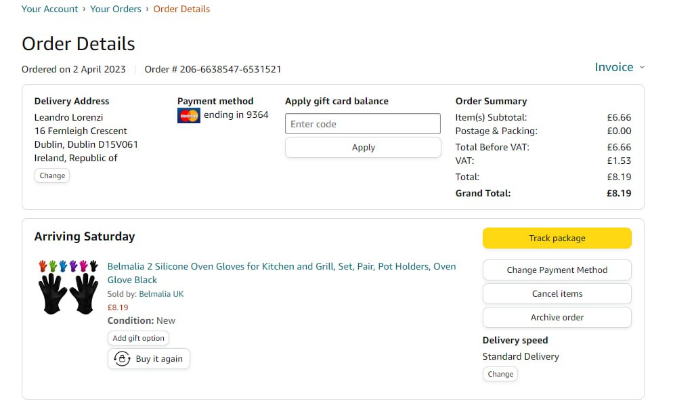Image resolution: width=673 pixels, height=401 pixels.
Task: Select Order Details breadcrumb item
Action: pyautogui.click(x=181, y=9)
